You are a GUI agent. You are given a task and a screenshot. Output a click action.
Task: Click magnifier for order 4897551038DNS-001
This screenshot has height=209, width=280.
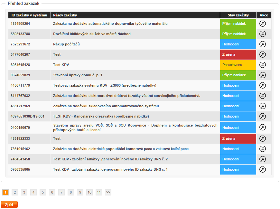tap(263, 117)
